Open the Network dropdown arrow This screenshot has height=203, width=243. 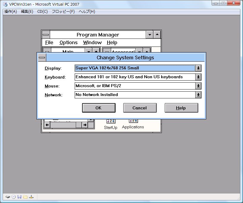pos(198,95)
